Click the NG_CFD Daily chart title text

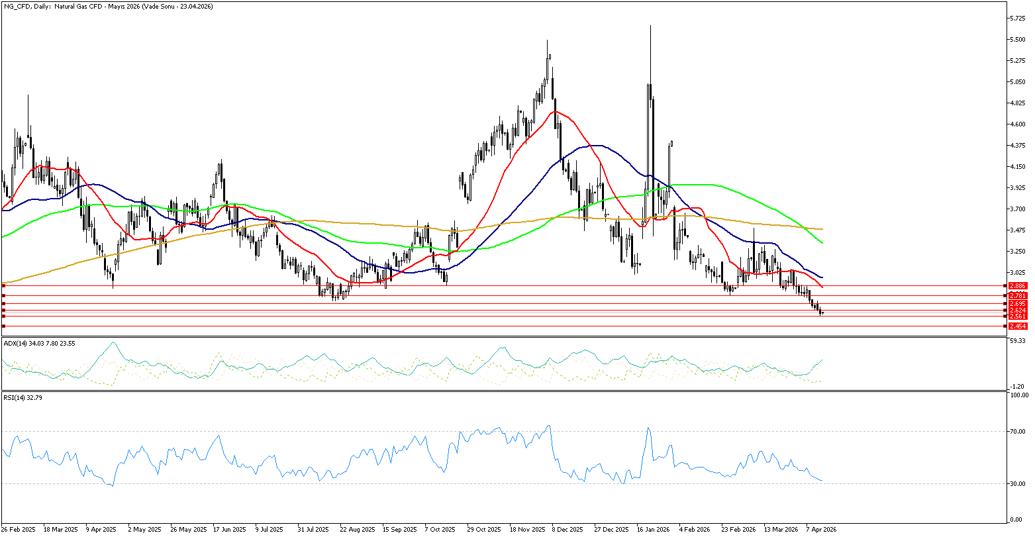point(108,6)
